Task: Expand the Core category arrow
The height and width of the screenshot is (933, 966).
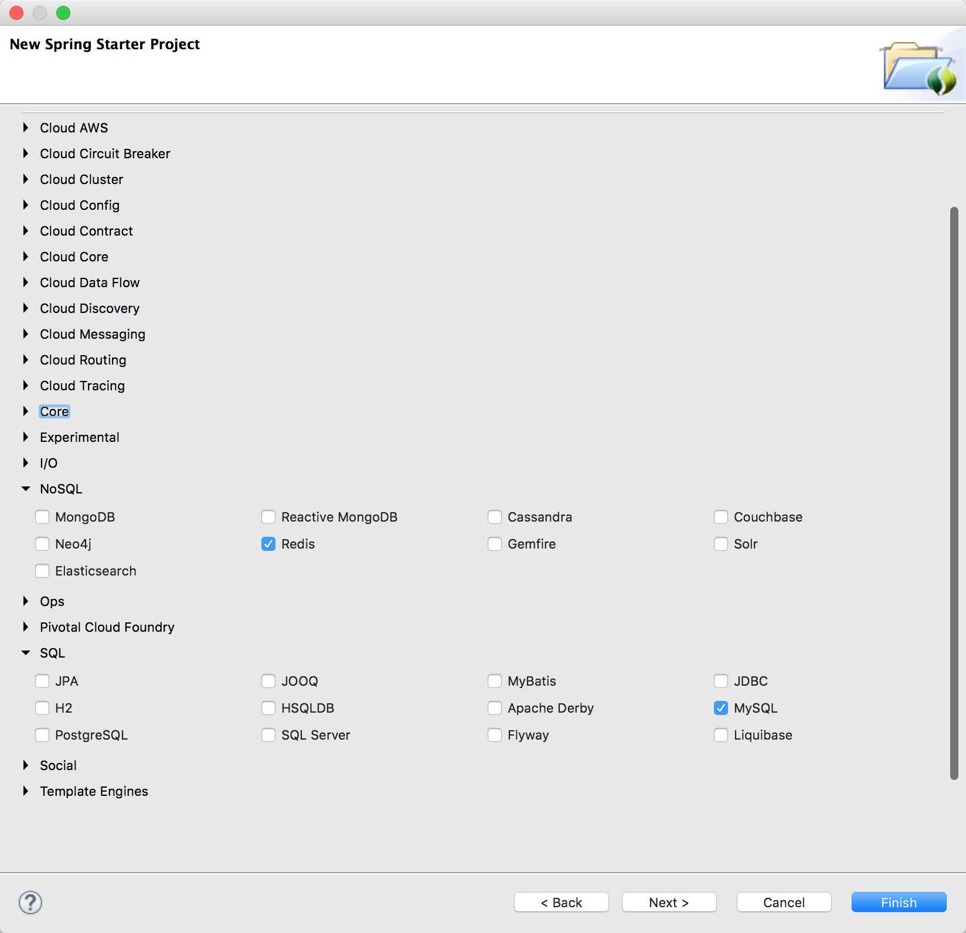Action: point(26,411)
